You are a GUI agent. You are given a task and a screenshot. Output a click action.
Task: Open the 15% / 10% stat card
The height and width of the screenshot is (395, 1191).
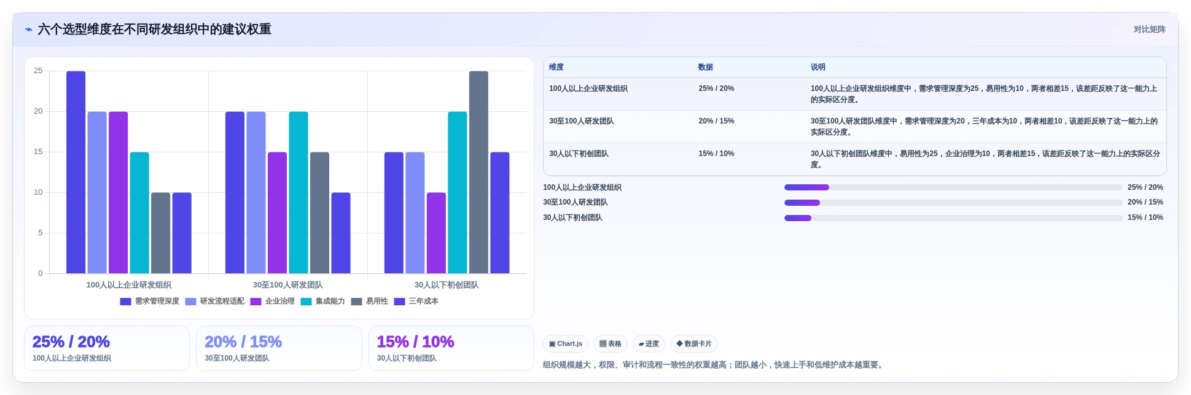pos(451,348)
